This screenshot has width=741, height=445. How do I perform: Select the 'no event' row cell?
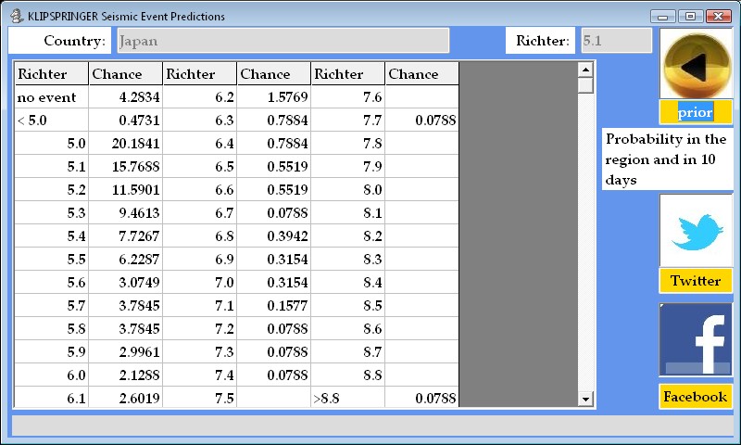tap(52, 97)
